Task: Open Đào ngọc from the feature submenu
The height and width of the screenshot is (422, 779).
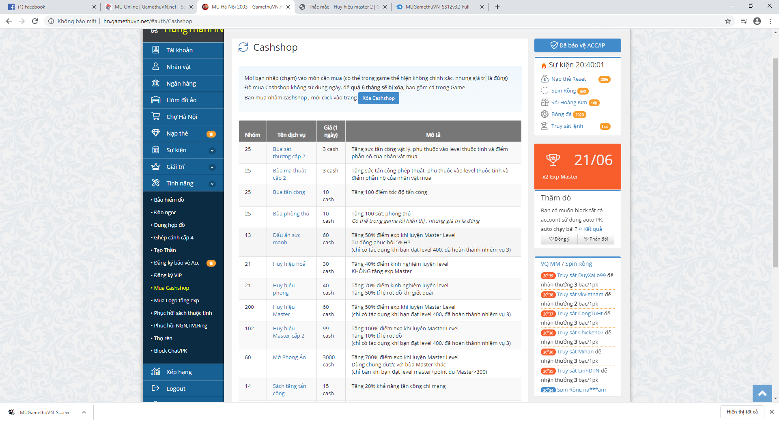Action: (x=165, y=212)
